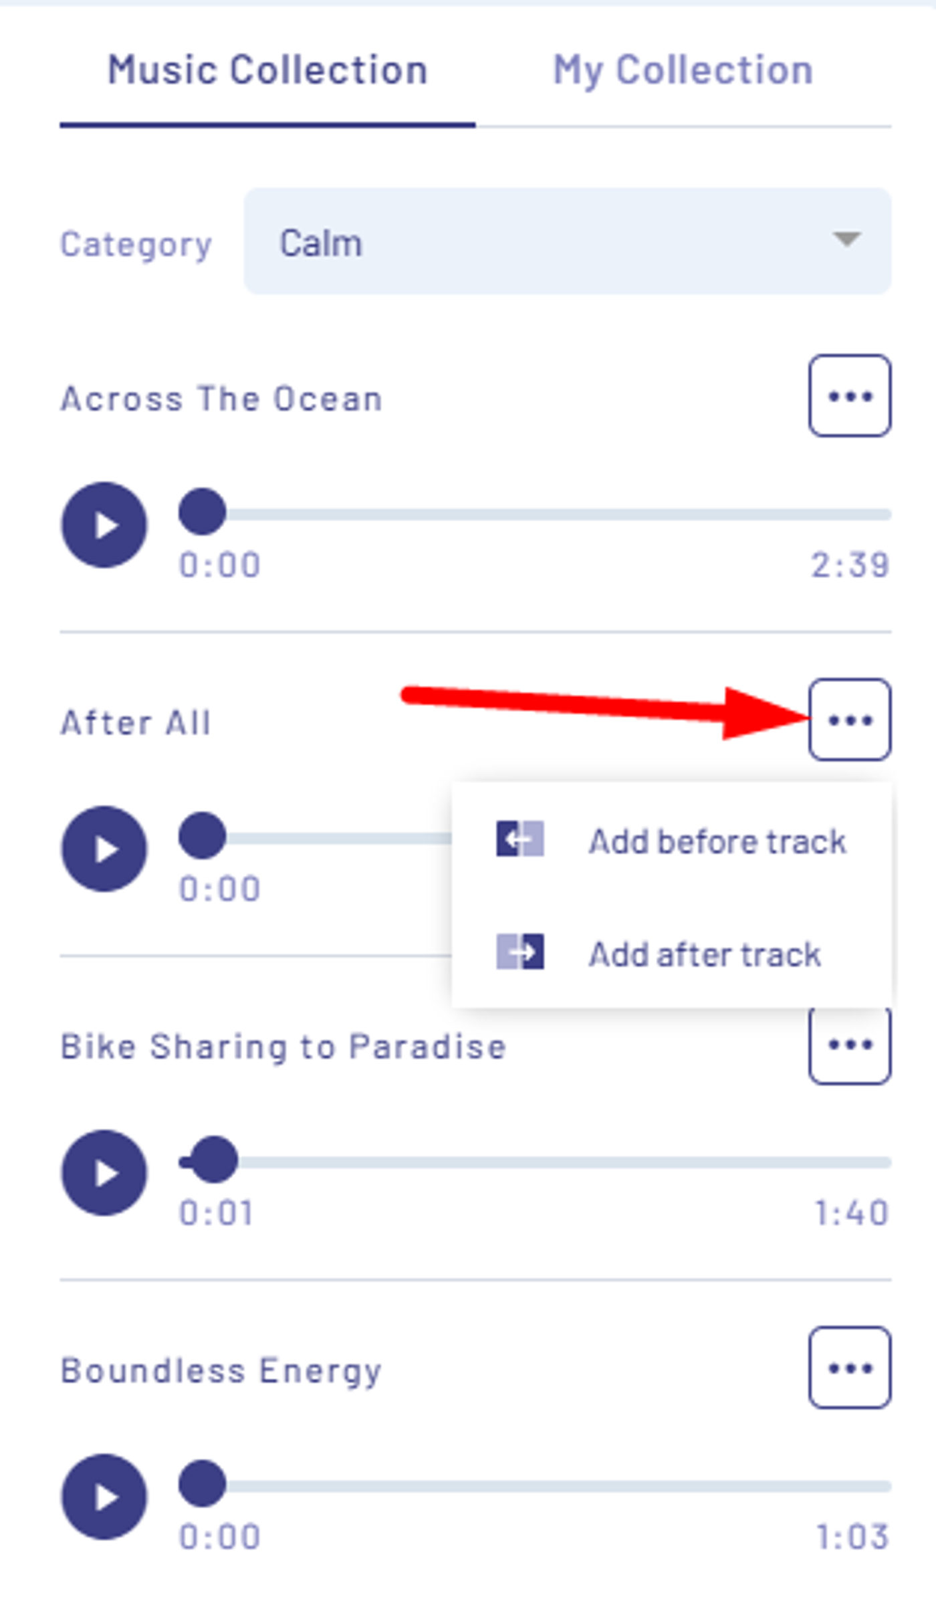This screenshot has height=1599, width=936.
Task: Open options for Boundless Energy
Action: click(x=849, y=1368)
